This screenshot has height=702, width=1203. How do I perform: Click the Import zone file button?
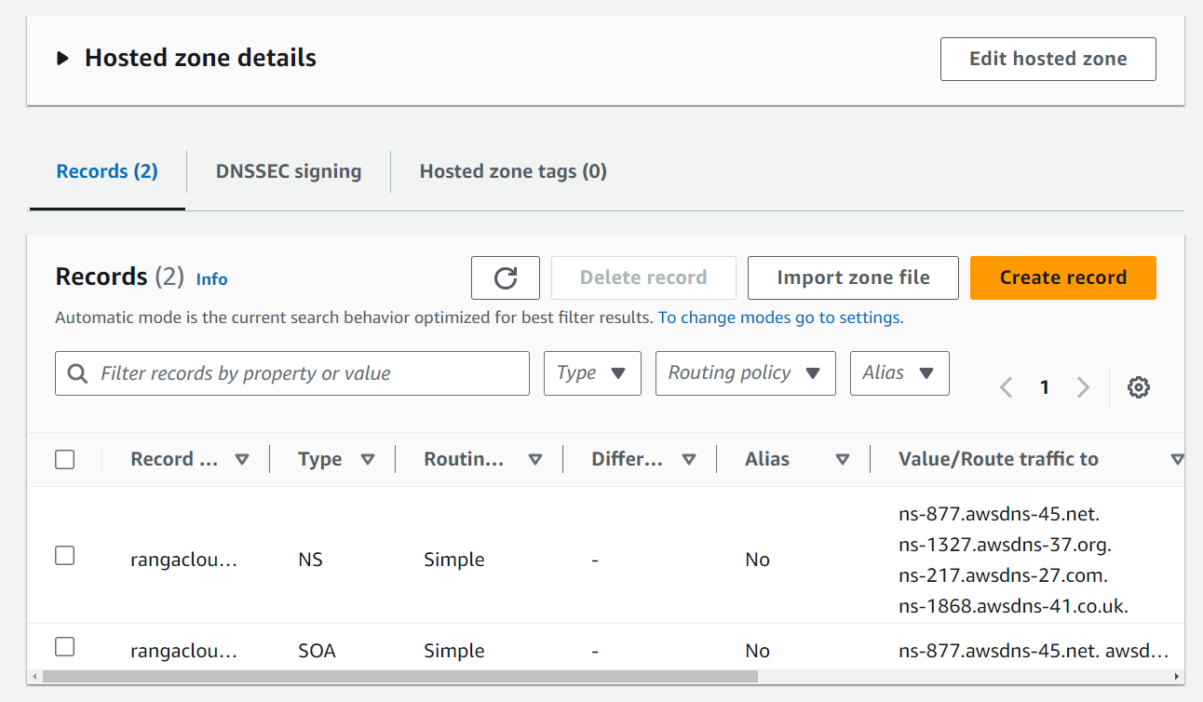click(x=852, y=277)
